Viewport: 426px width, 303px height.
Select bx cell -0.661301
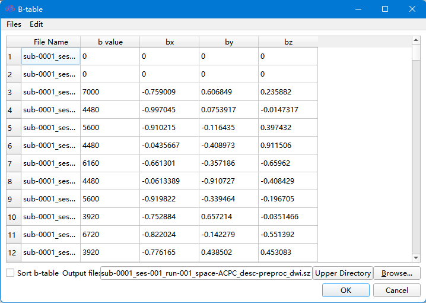pyautogui.click(x=170, y=163)
